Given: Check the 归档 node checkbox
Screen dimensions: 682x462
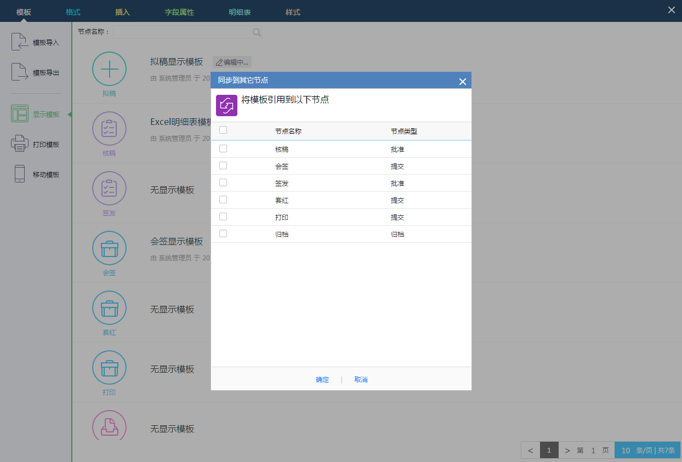Looking at the screenshot, I should tap(223, 233).
